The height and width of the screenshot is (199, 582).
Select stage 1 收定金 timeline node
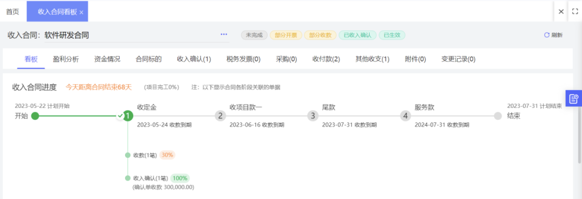click(x=128, y=116)
